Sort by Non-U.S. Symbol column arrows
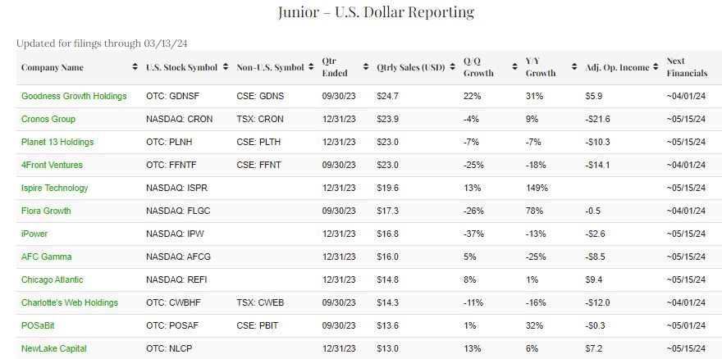Screen dimensions: 722x359 [x=312, y=67]
